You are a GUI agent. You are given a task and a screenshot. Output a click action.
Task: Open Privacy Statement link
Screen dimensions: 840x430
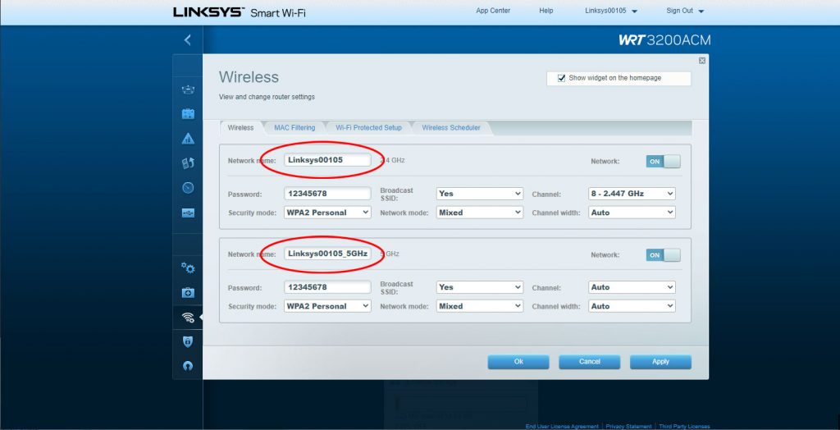coord(629,426)
